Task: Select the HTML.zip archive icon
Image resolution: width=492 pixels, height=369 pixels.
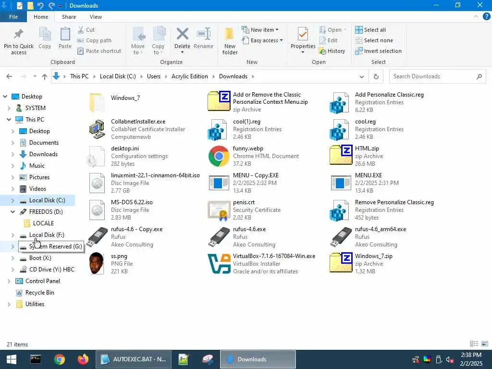Action: [341, 155]
